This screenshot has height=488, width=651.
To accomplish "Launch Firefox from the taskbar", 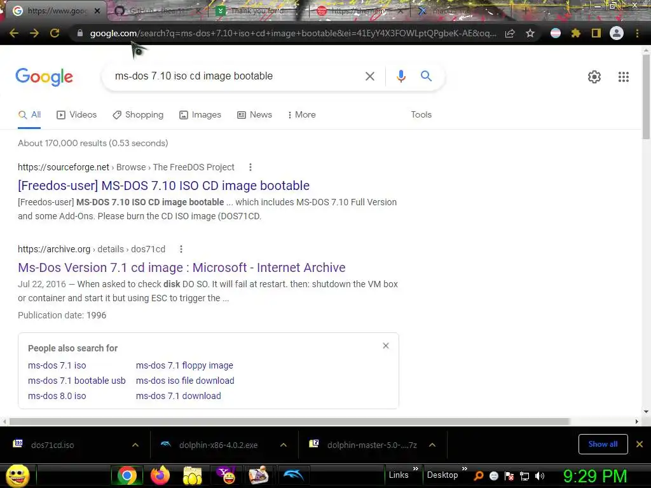I will coord(160,475).
